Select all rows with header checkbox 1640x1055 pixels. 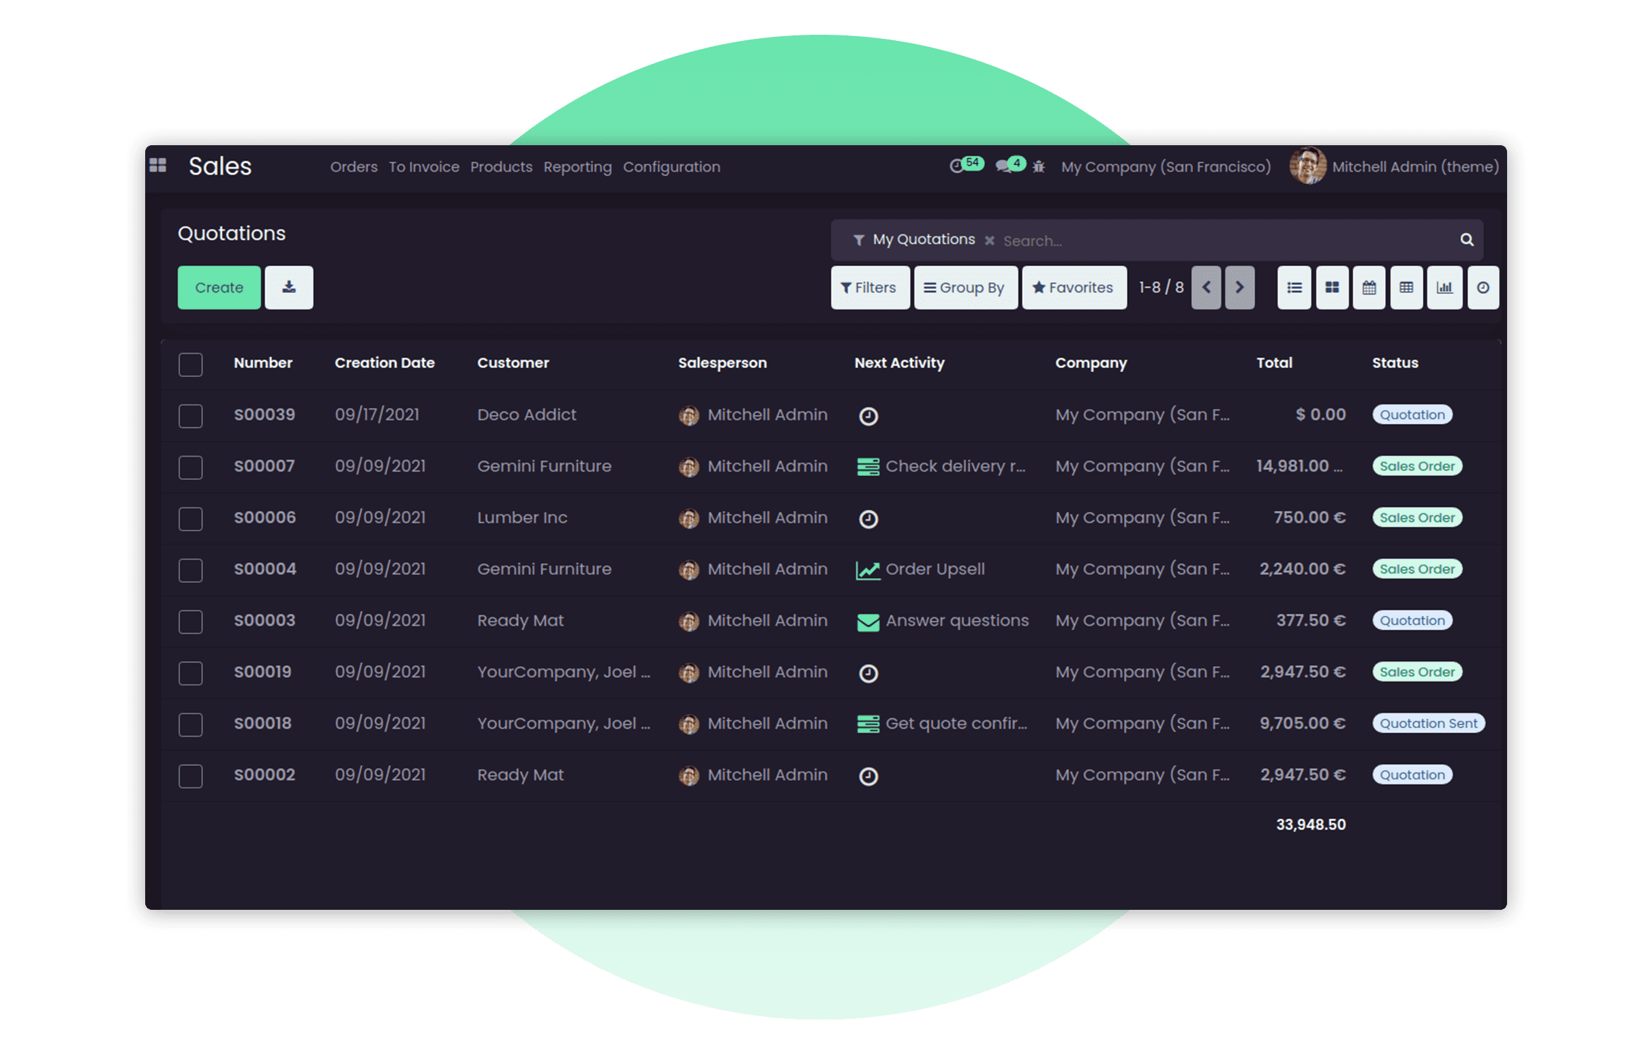pos(190,365)
